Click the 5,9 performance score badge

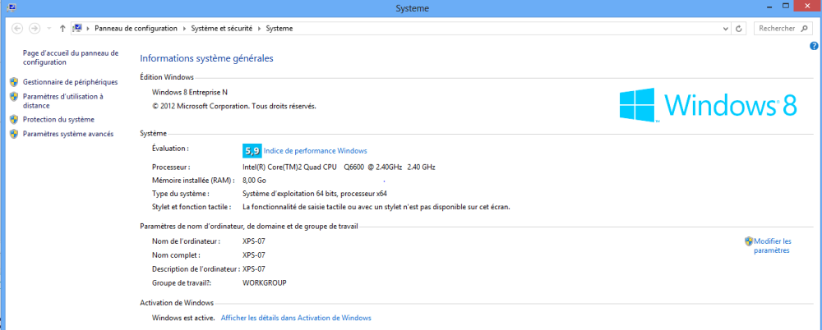(252, 151)
